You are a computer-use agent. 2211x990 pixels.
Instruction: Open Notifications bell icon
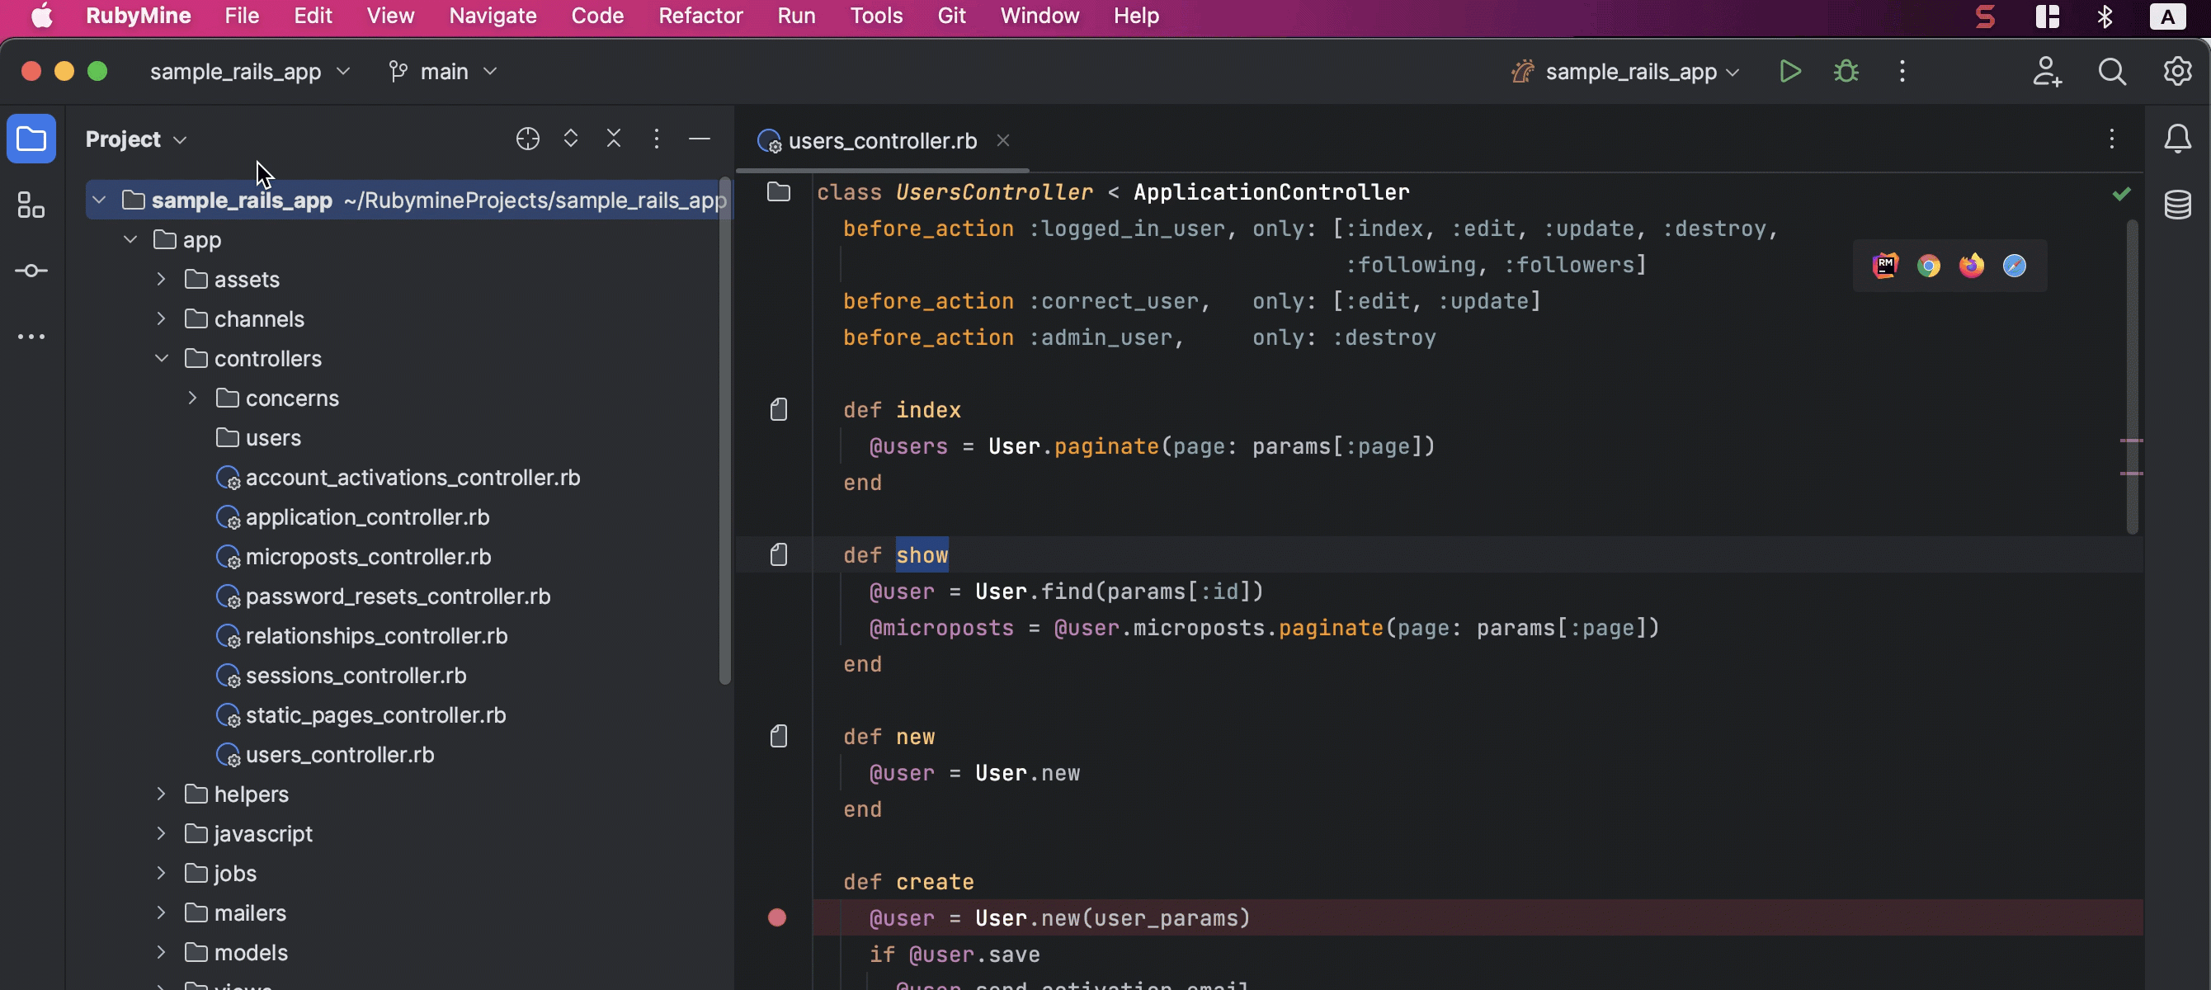(x=2177, y=139)
